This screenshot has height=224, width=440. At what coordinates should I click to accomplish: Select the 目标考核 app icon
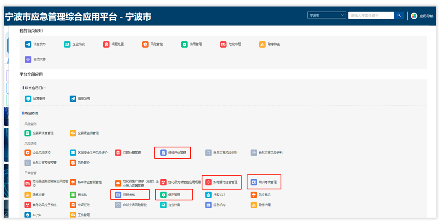pos(118,195)
